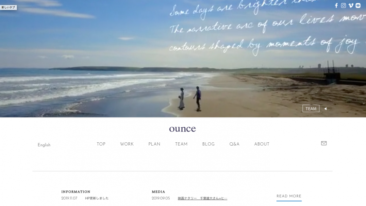The image size is (366, 206).
Task: Select the HP更新しました information entry
Action: [97, 198]
